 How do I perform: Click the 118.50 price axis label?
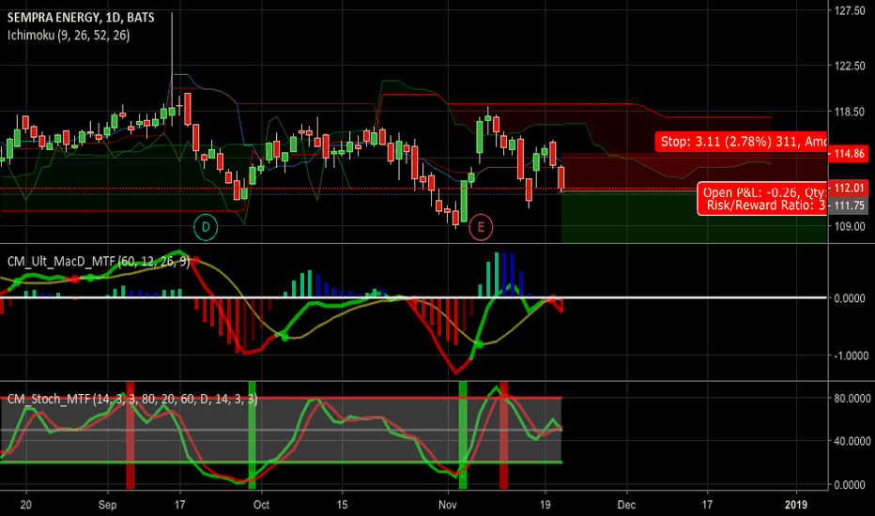(x=850, y=112)
